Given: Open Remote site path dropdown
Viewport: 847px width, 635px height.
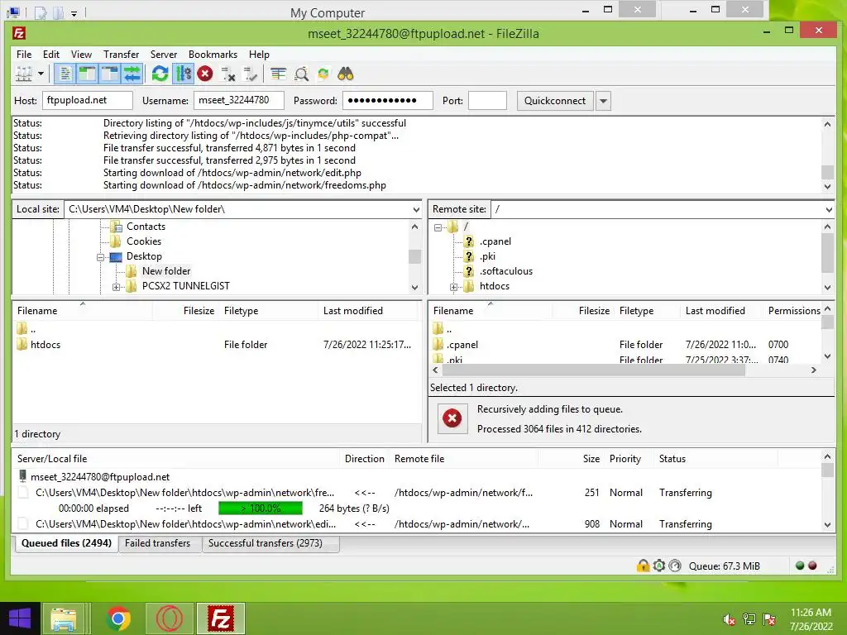Looking at the screenshot, I should pyautogui.click(x=829, y=209).
